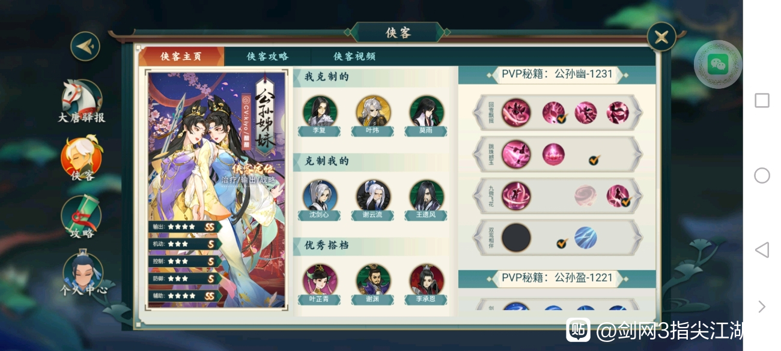Toggle checked skill in 九微飞花 row
The image size is (781, 351).
point(618,196)
